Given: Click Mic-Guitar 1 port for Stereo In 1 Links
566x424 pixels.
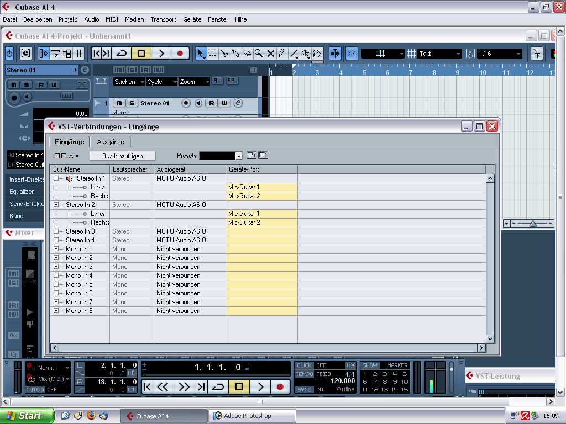Looking at the screenshot, I should (x=261, y=187).
